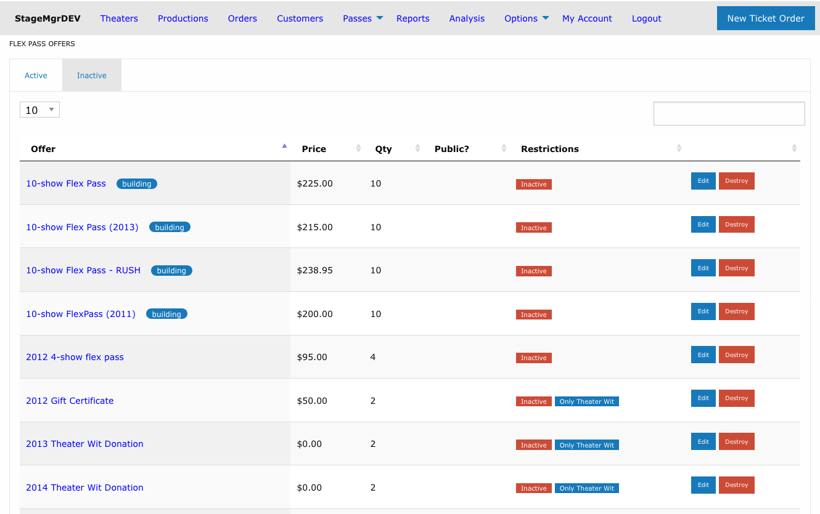This screenshot has height=514, width=820.
Task: Open the Analysis page
Action: (467, 18)
